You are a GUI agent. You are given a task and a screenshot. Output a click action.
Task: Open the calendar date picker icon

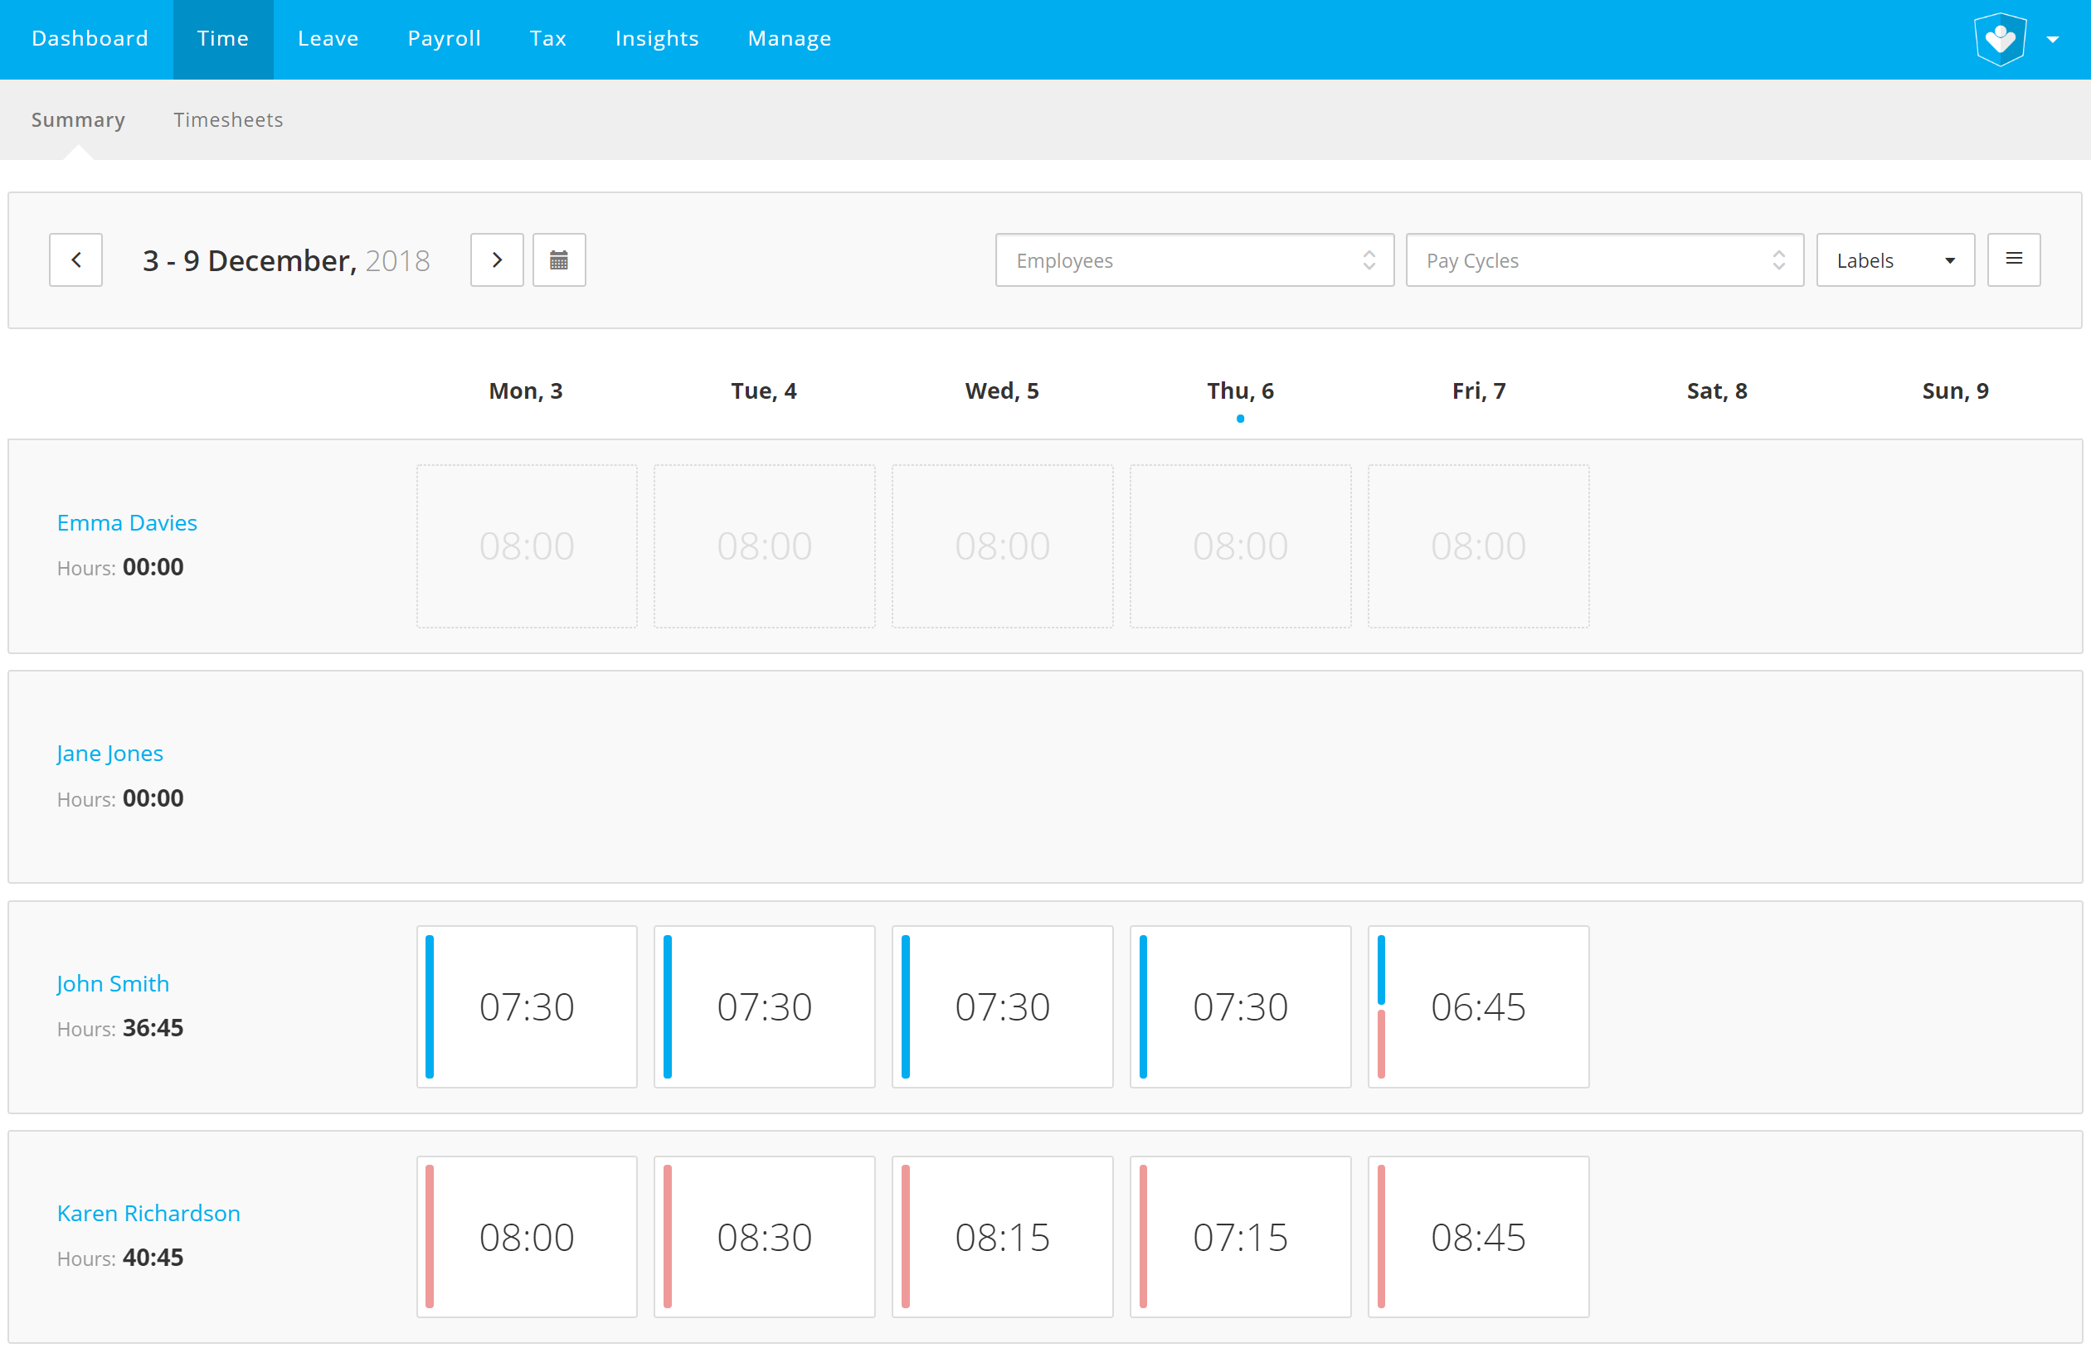point(559,260)
